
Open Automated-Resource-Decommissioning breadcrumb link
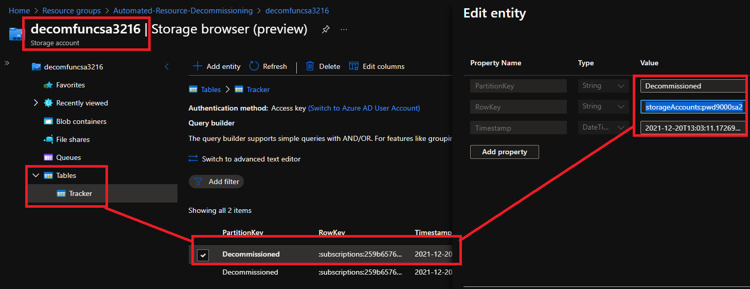click(x=183, y=10)
